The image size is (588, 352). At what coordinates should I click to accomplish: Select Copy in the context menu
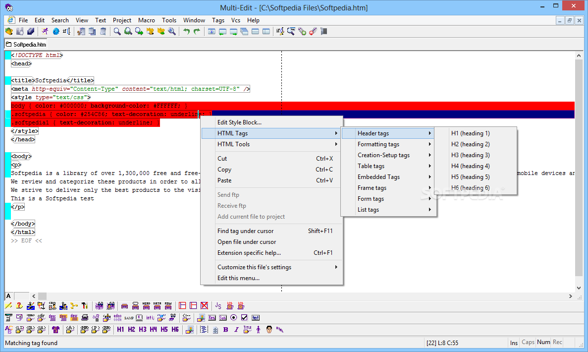272,170
